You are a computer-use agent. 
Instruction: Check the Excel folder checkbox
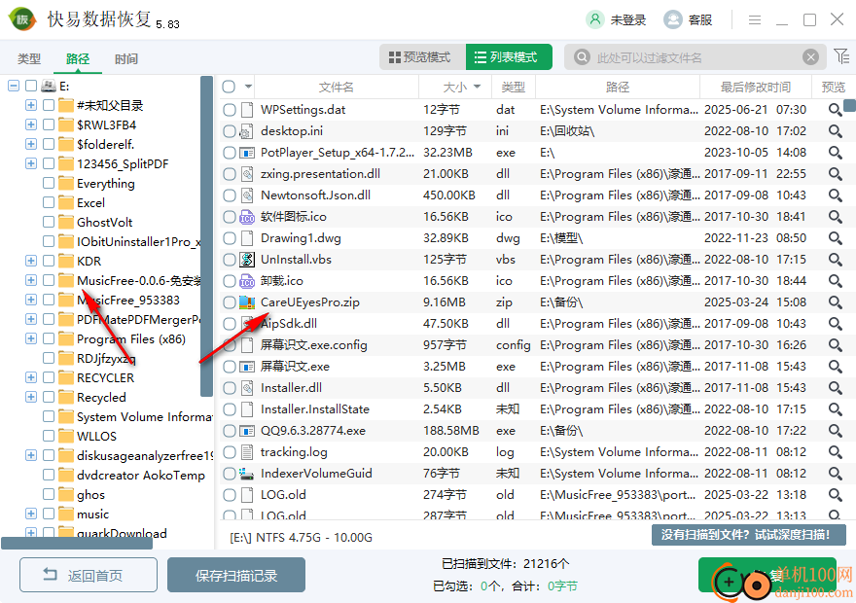click(x=49, y=202)
